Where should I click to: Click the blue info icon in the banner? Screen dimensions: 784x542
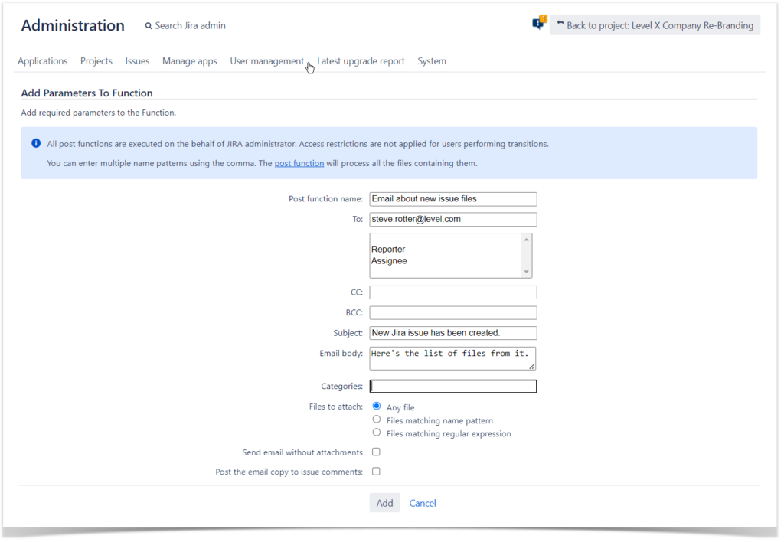coord(35,142)
